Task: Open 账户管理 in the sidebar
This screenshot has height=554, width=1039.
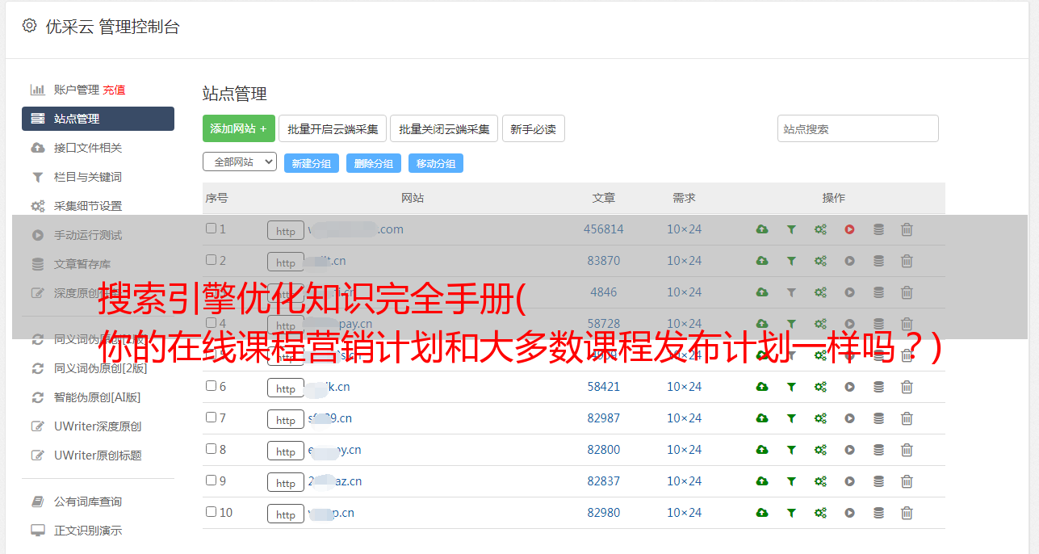Action: pos(77,90)
